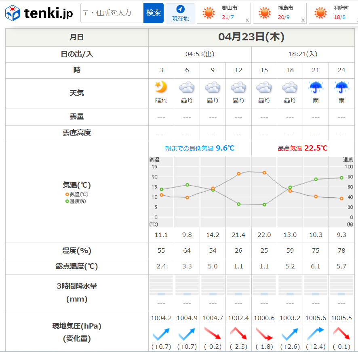Image resolution: width=358 pixels, height=352 pixels.
Task: Click the sunny icon for 福島市
Action: (x=265, y=13)
